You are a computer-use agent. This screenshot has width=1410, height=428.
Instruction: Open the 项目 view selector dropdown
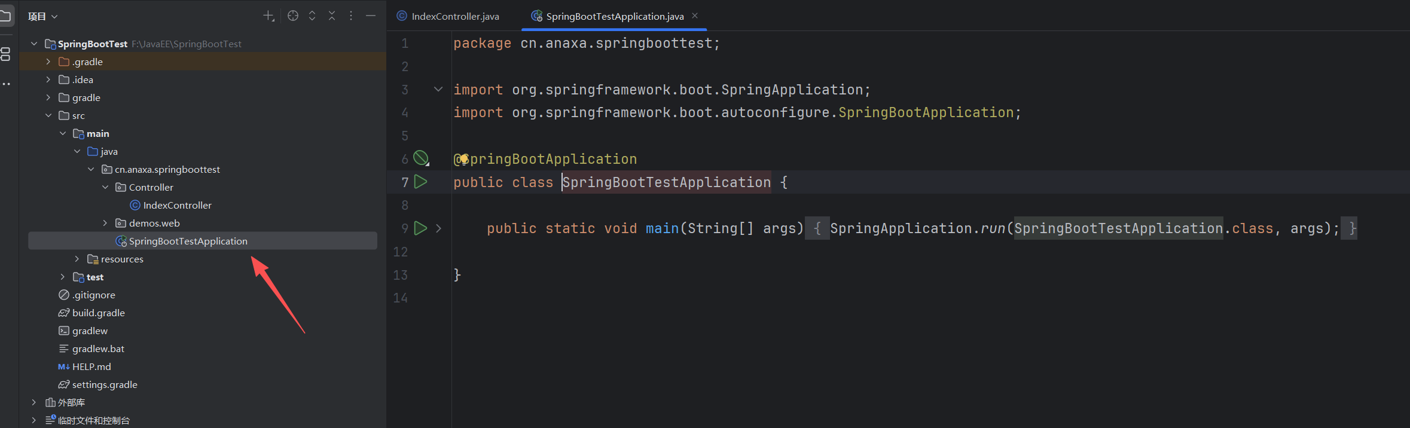coord(42,17)
